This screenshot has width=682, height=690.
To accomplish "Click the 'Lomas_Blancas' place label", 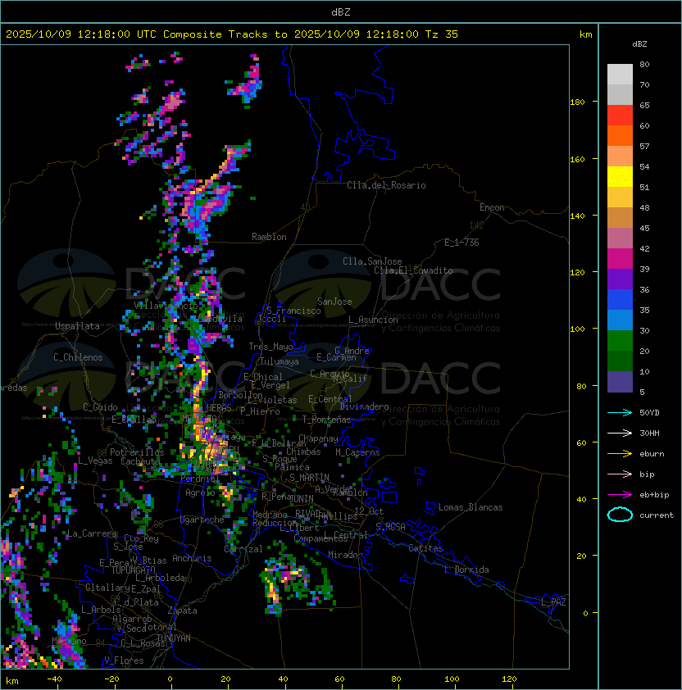I will (x=471, y=507).
